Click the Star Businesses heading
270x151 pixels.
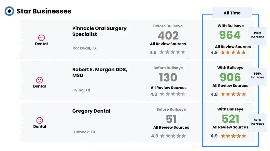point(44,11)
